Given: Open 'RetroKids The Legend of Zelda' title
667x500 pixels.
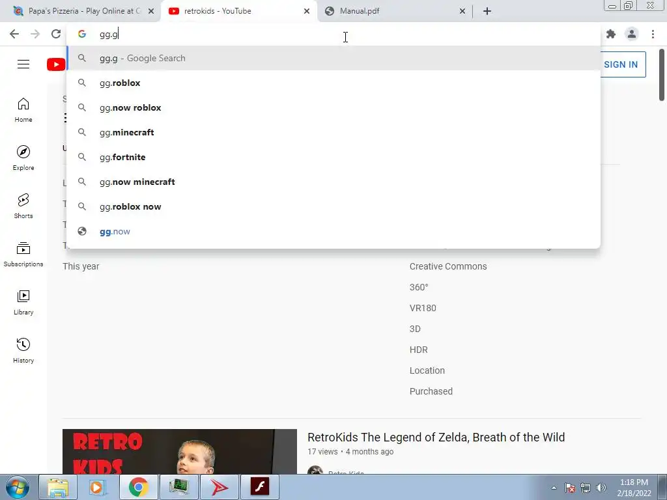Looking at the screenshot, I should pyautogui.click(x=436, y=437).
